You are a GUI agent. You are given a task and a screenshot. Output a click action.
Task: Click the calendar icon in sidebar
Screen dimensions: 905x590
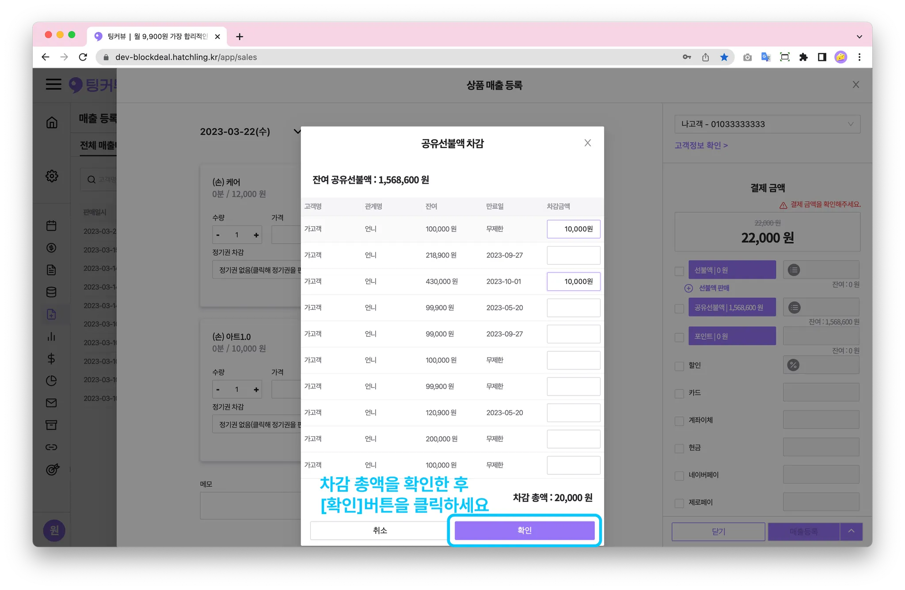[51, 226]
